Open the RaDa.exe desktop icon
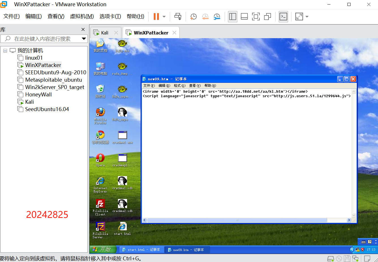 [123, 46]
